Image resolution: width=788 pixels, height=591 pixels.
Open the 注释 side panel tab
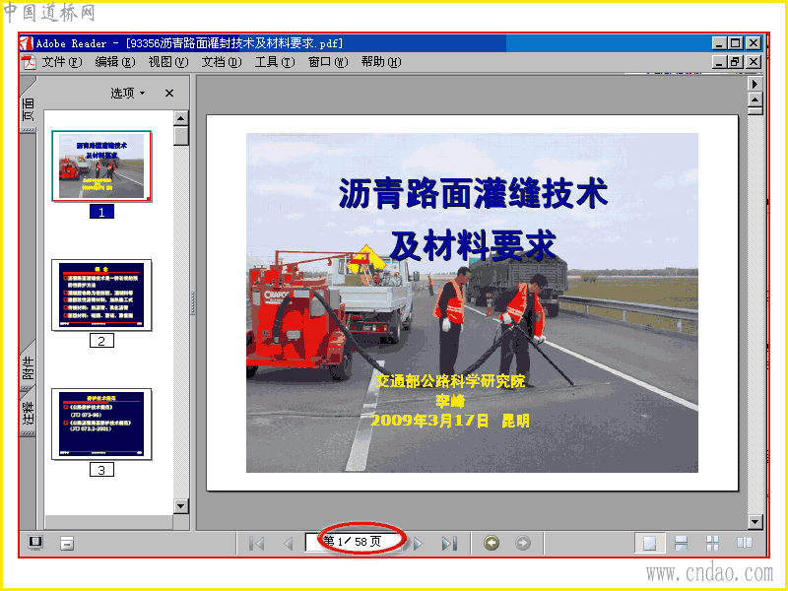pos(29,412)
